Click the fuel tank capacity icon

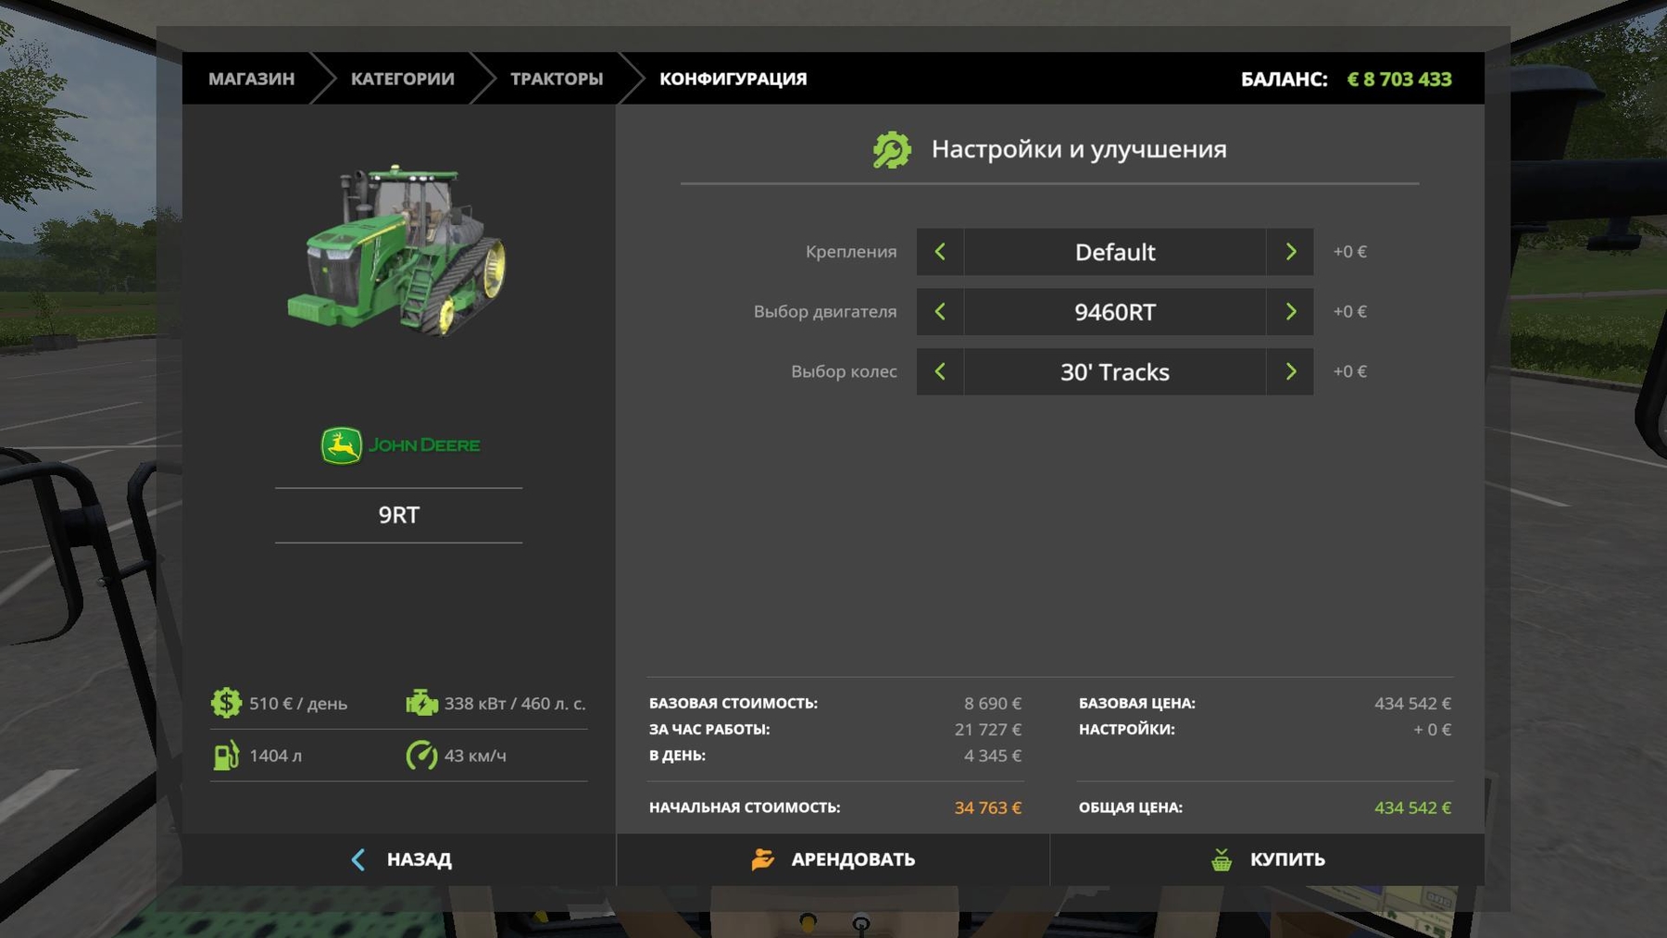[226, 756]
